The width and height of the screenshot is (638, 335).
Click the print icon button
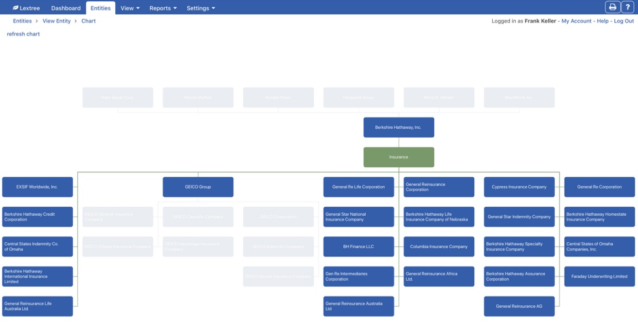613,7
